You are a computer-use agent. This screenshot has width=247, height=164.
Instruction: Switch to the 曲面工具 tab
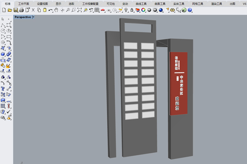160,4
